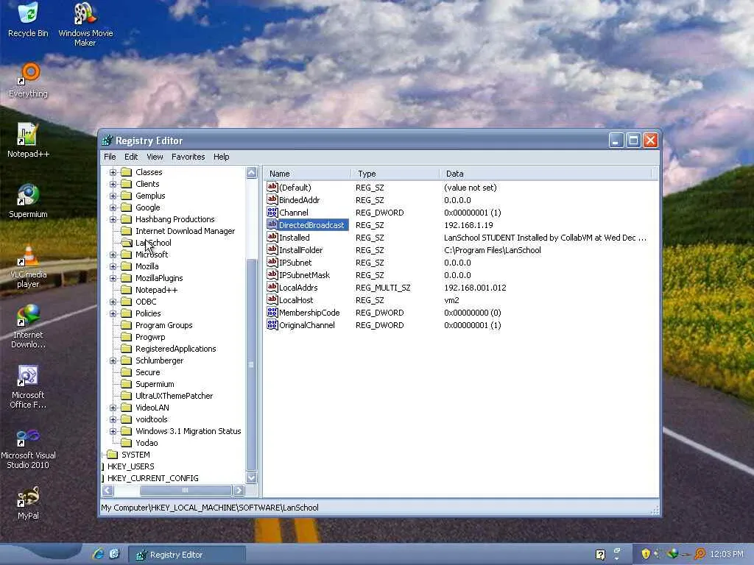Screen dimensions: 754x565
Task: Click the DWORD icon of Channel value
Action: tap(272, 213)
